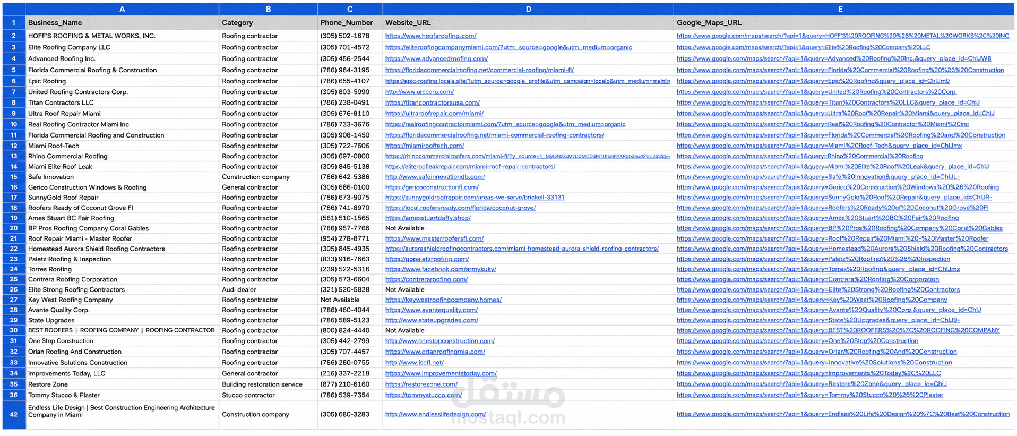Select the Elite Roofing Company LLC cell
1017x436 pixels.
tap(122, 47)
